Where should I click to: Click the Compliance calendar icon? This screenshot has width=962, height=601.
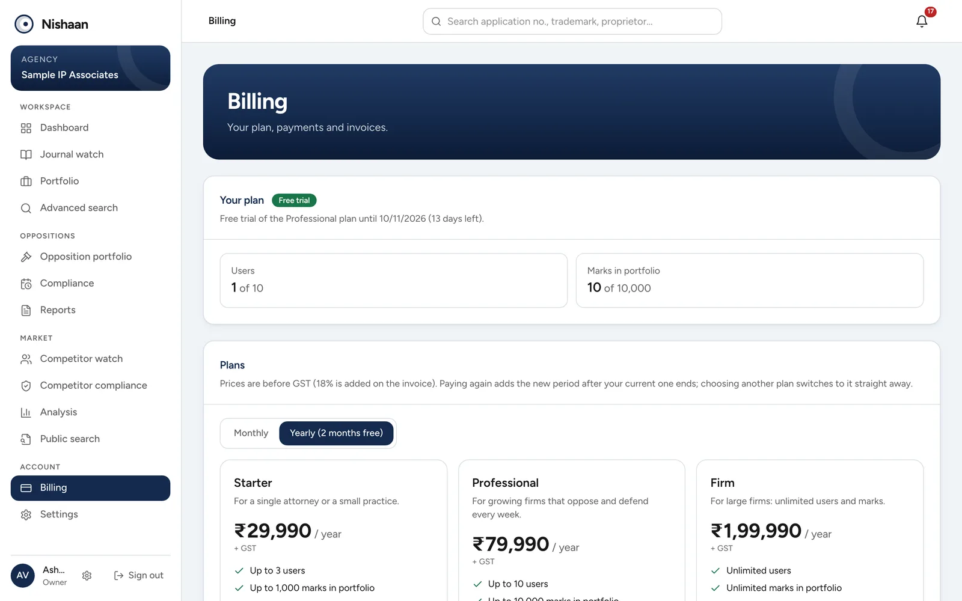coord(26,284)
